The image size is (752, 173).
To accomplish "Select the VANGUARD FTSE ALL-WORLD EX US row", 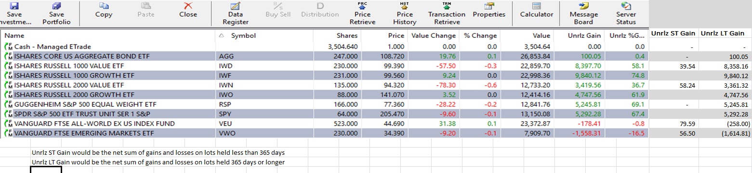I will (x=325, y=123).
